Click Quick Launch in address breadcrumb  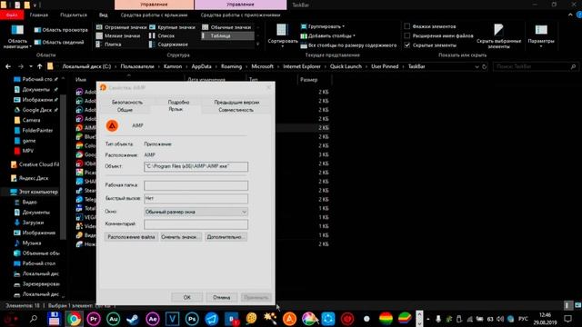click(346, 66)
